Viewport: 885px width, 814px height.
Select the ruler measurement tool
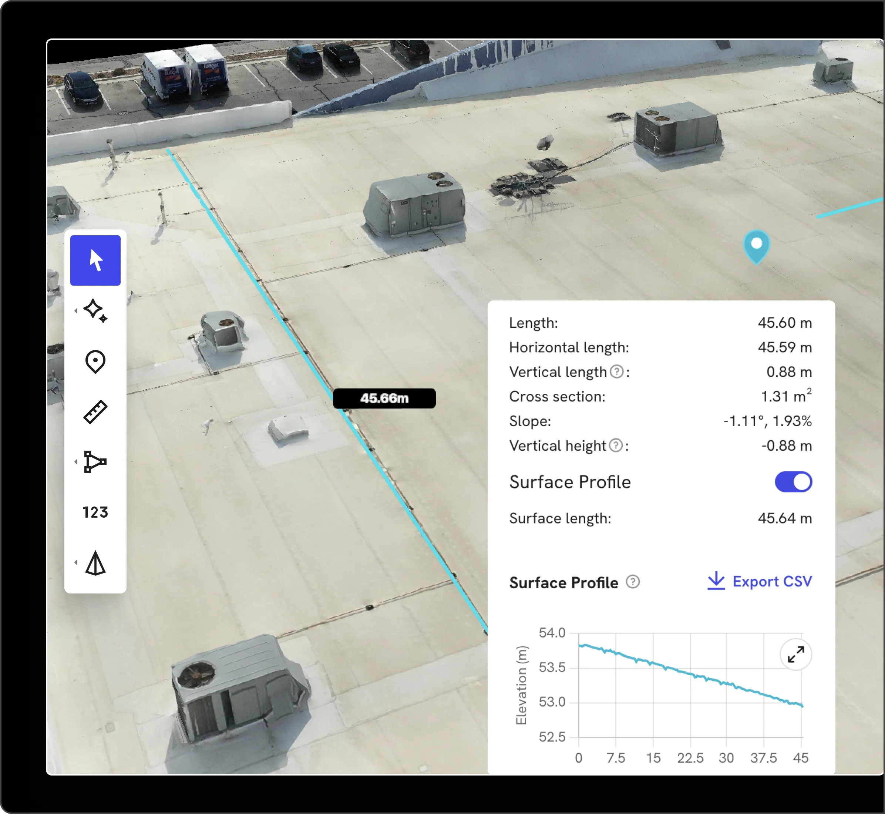[x=95, y=412]
